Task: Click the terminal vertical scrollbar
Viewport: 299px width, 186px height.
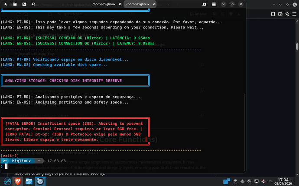Action: (x=245, y=132)
